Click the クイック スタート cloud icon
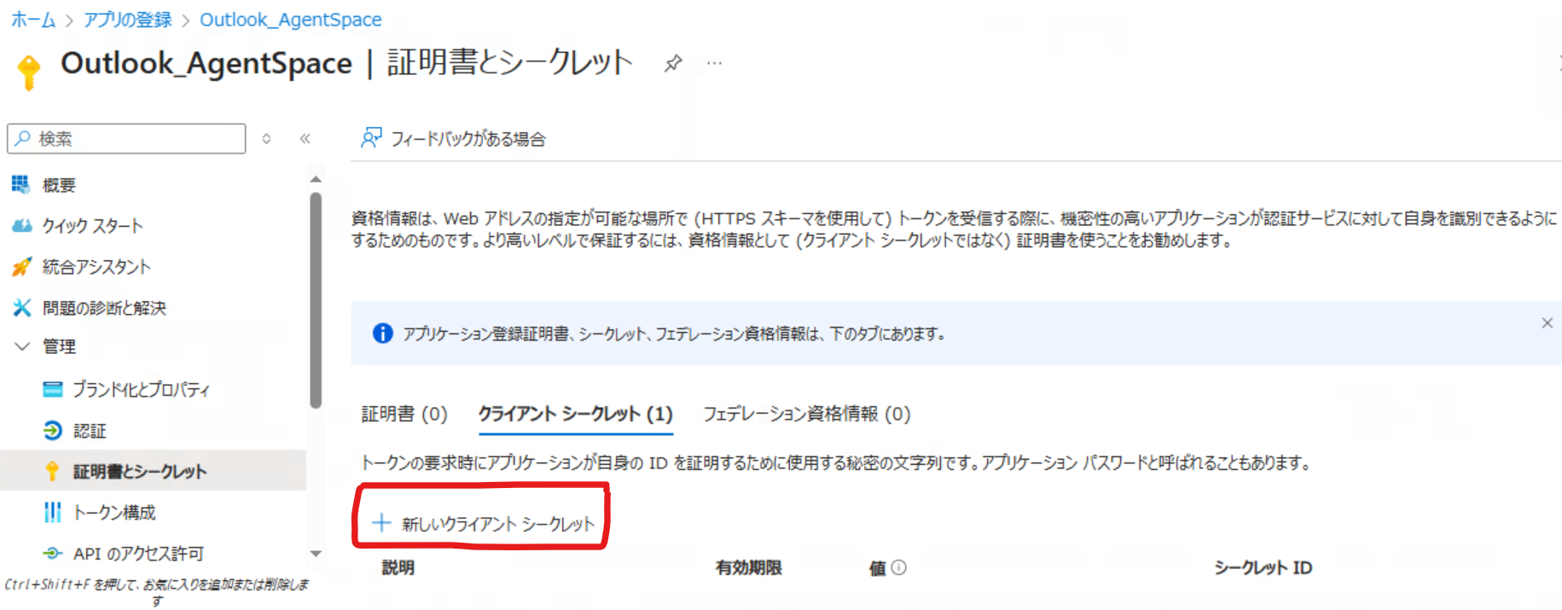 click(x=21, y=225)
